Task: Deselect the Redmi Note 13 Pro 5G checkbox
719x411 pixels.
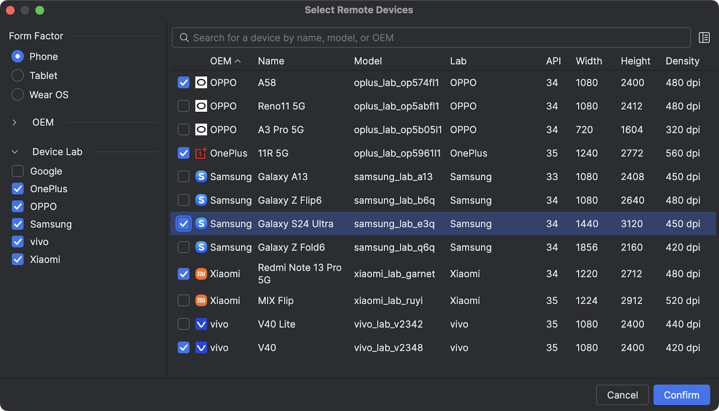Action: pyautogui.click(x=183, y=274)
